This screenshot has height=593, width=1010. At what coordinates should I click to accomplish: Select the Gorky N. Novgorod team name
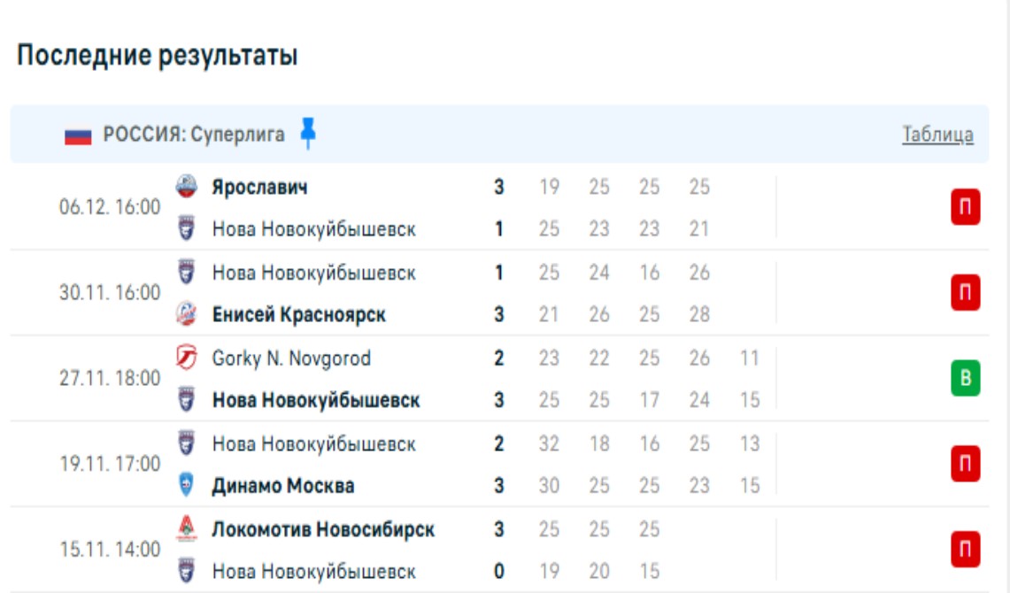[291, 358]
